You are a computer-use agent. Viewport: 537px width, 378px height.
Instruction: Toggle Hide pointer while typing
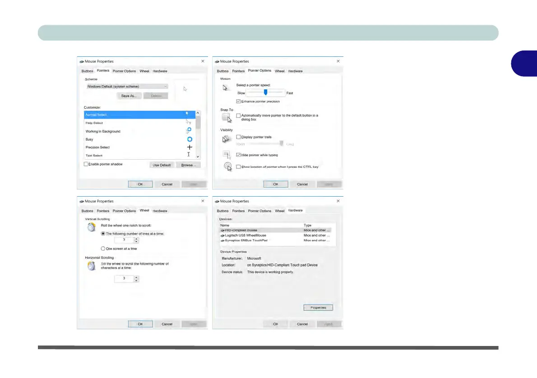(x=238, y=155)
